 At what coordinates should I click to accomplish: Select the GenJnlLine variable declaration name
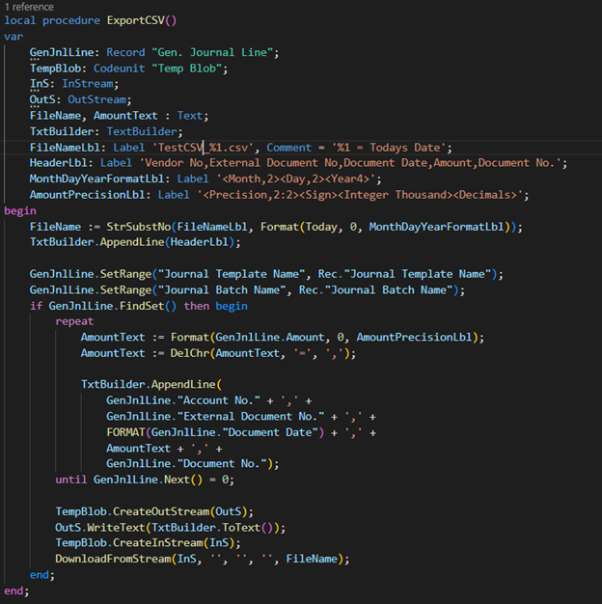[62, 52]
